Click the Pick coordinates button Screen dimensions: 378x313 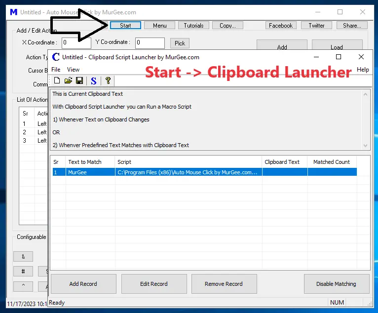pos(180,43)
